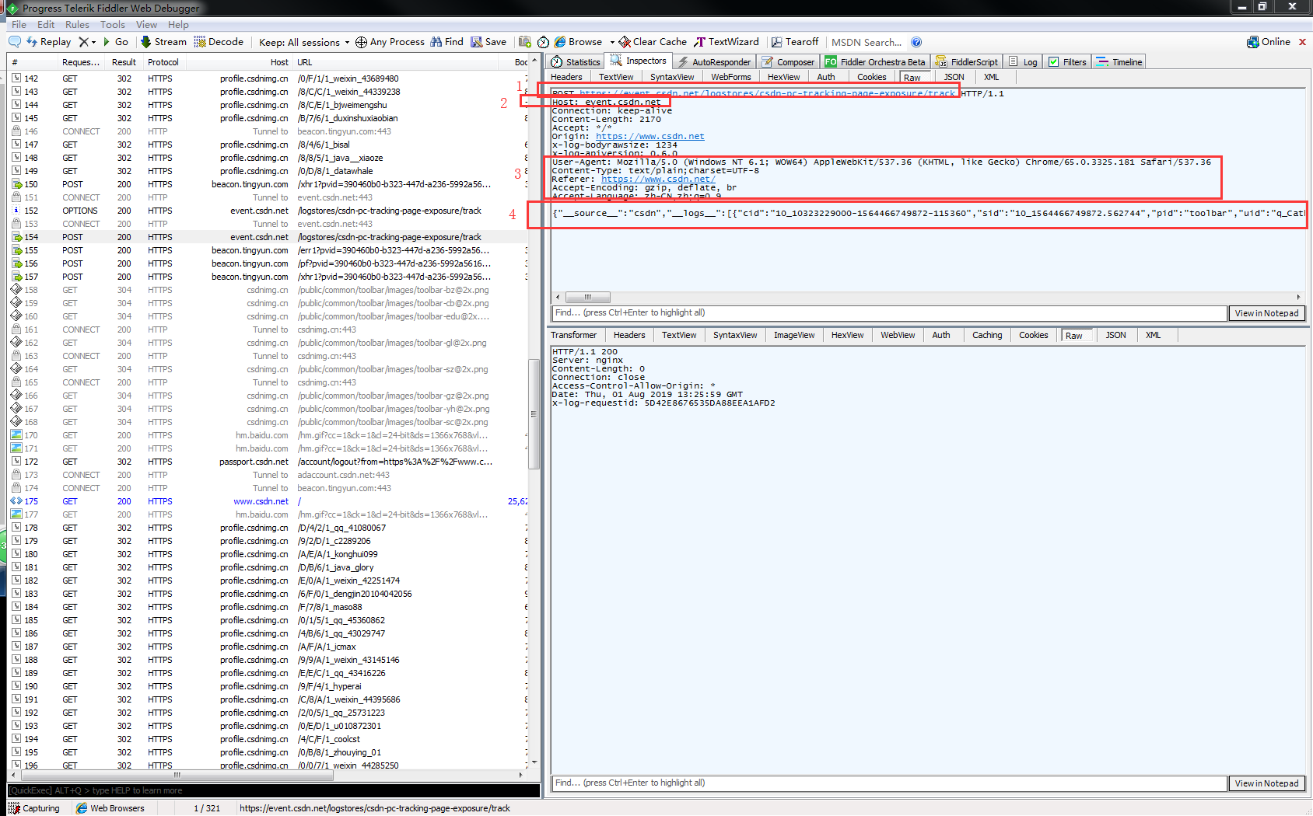Select response inspector Caching tab
The width and height of the screenshot is (1313, 816).
click(x=987, y=335)
